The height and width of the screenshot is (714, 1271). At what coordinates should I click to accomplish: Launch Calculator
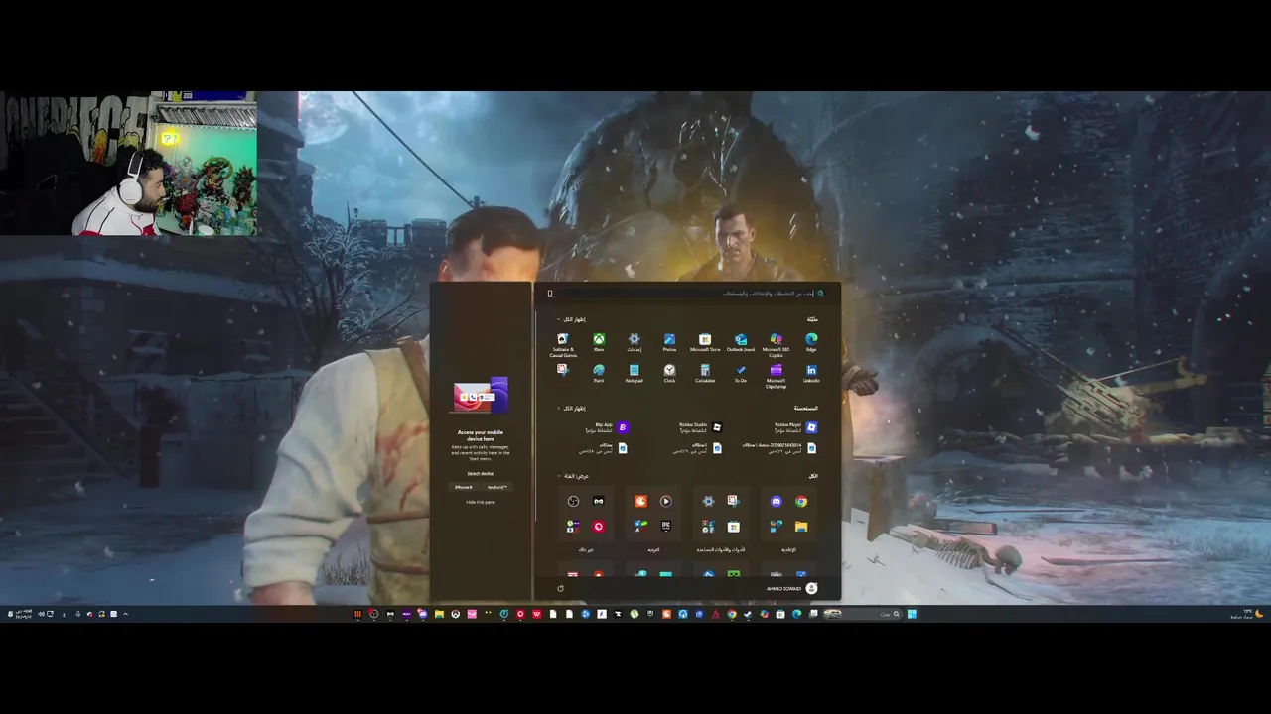pyautogui.click(x=705, y=373)
